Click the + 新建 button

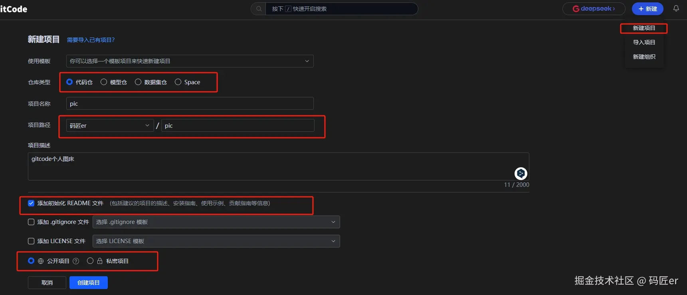(647, 9)
